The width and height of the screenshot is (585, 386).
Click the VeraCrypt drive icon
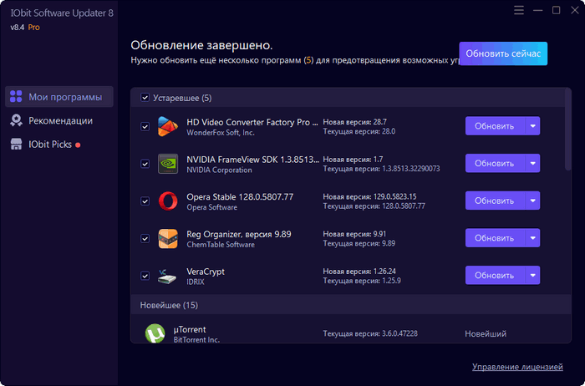(167, 276)
